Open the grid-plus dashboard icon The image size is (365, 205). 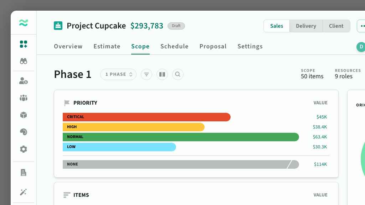click(24, 44)
